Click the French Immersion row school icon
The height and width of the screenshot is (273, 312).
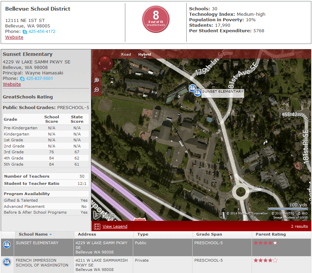pyautogui.click(x=7, y=262)
